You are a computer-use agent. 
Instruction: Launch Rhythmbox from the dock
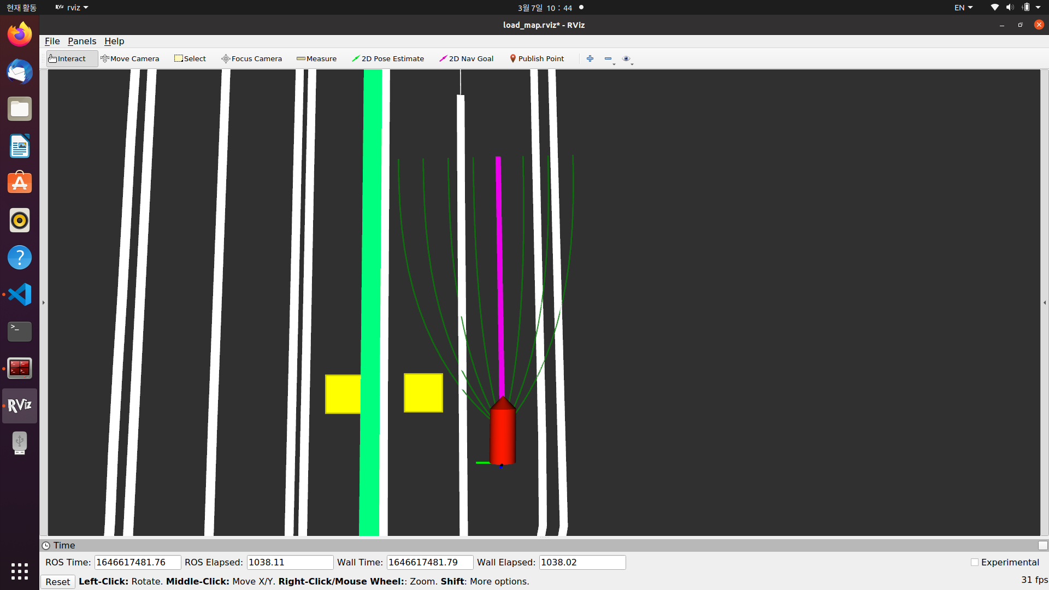click(20, 220)
